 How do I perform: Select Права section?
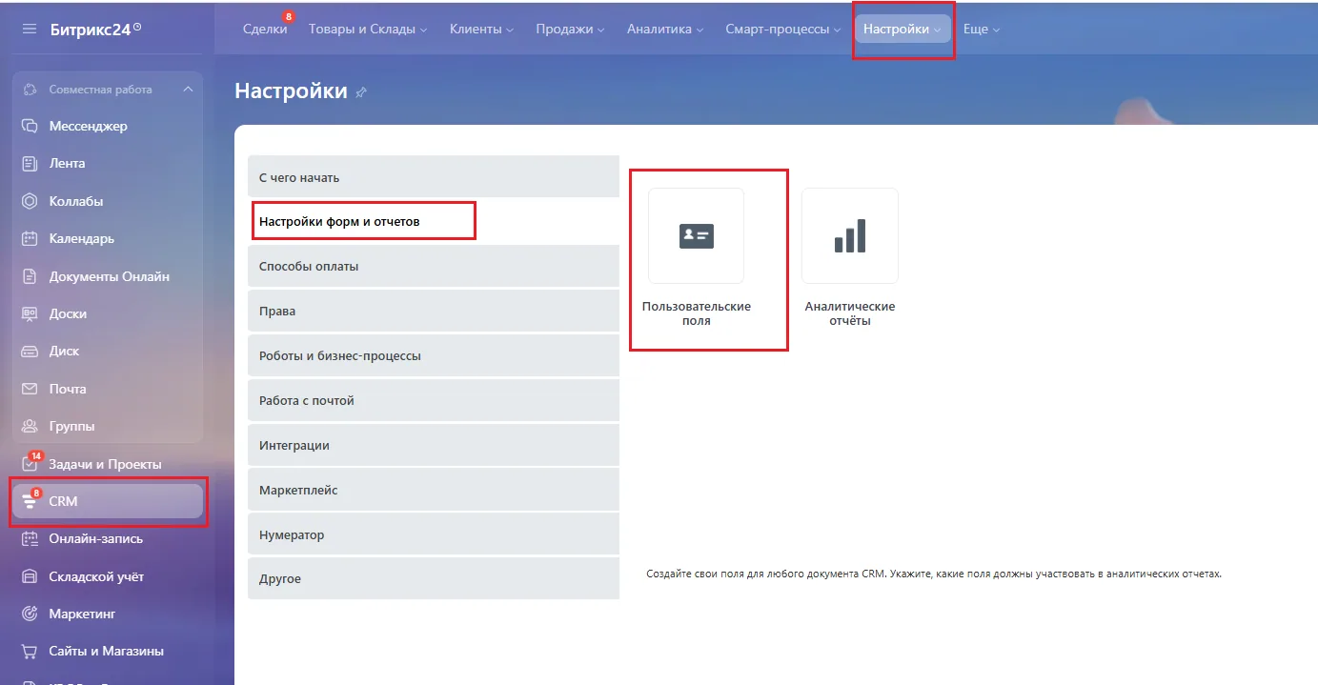434,311
